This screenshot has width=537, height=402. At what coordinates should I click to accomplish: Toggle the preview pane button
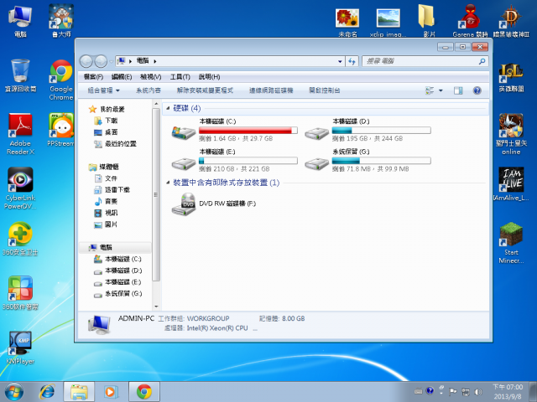tap(458, 90)
